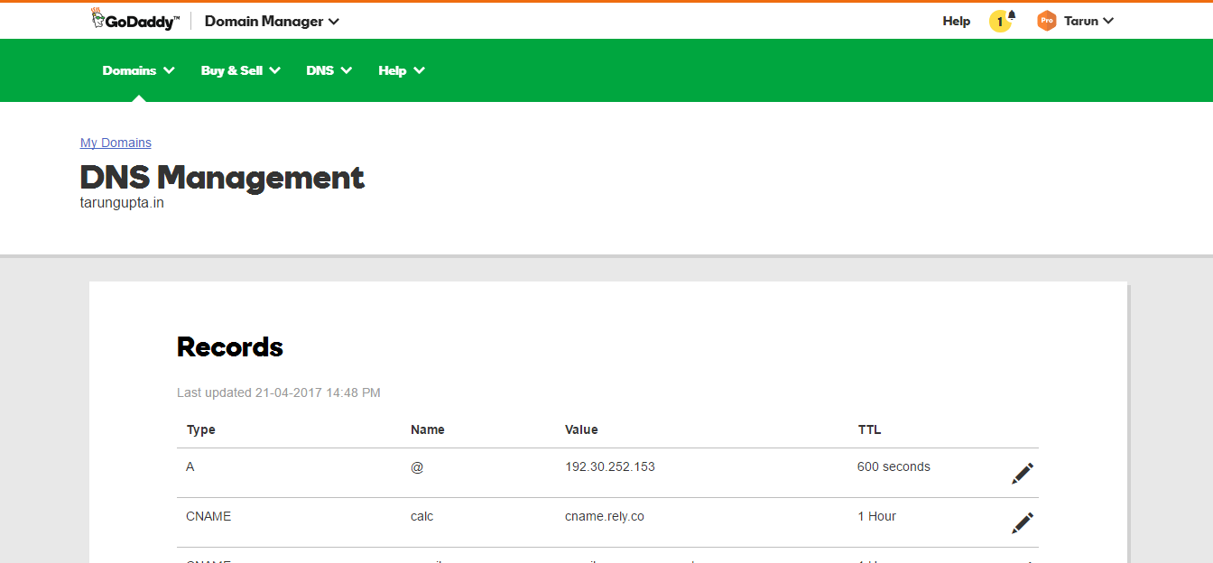
Task: Open the DNS menu in green bar
Action: pos(329,70)
